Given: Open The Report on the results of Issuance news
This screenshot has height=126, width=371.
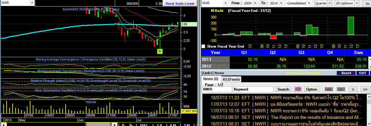Looking at the screenshot, I should (x=286, y=117).
